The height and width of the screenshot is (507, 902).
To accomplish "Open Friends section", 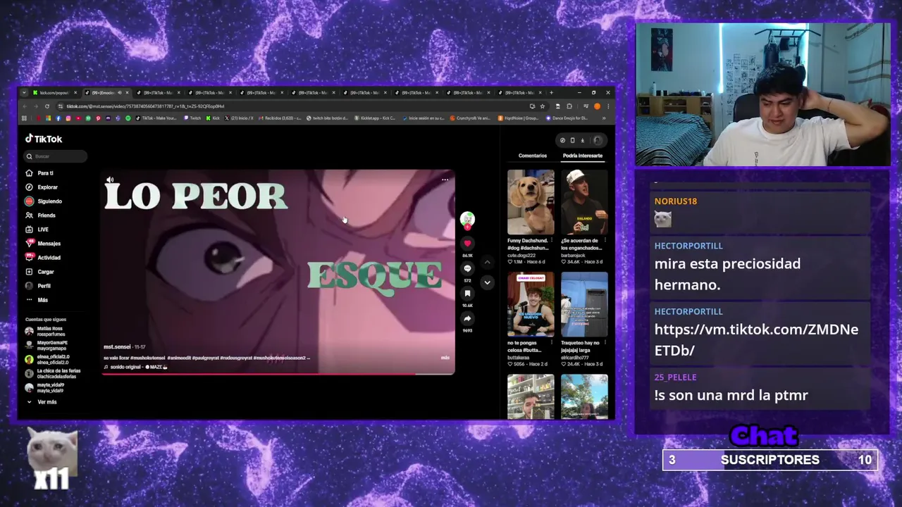I will tap(41, 215).
